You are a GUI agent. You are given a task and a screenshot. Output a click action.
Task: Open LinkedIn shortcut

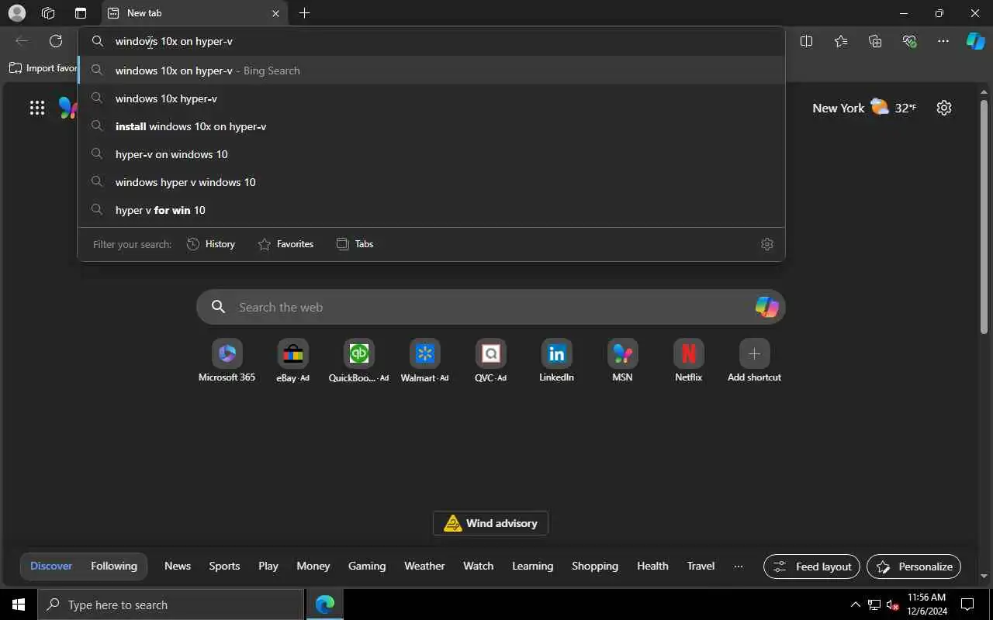556,361
